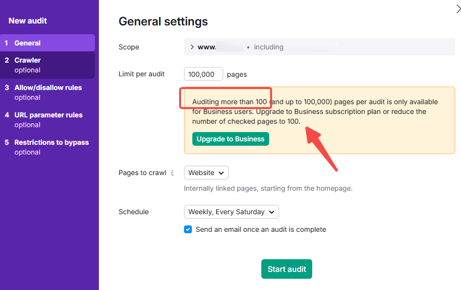Click the Limit per audit pages field
Image resolution: width=461 pixels, height=290 pixels.
203,74
